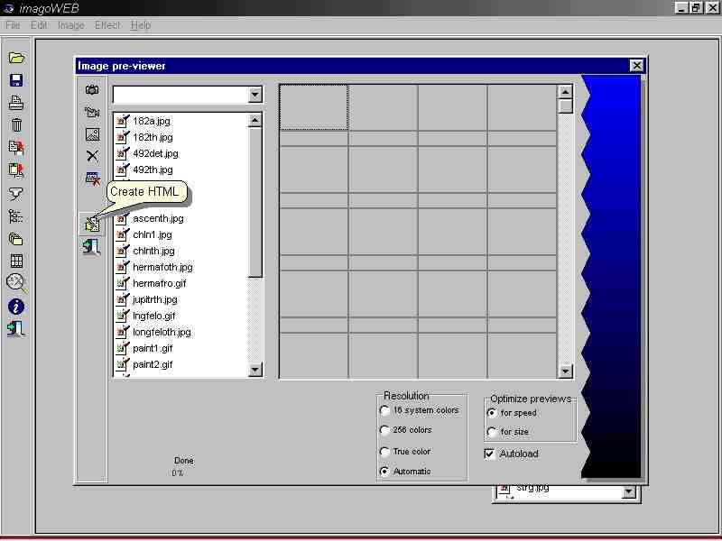Click the Create HTML icon in the pre-viewer
Image resolution: width=722 pixels, height=541 pixels.
91,224
